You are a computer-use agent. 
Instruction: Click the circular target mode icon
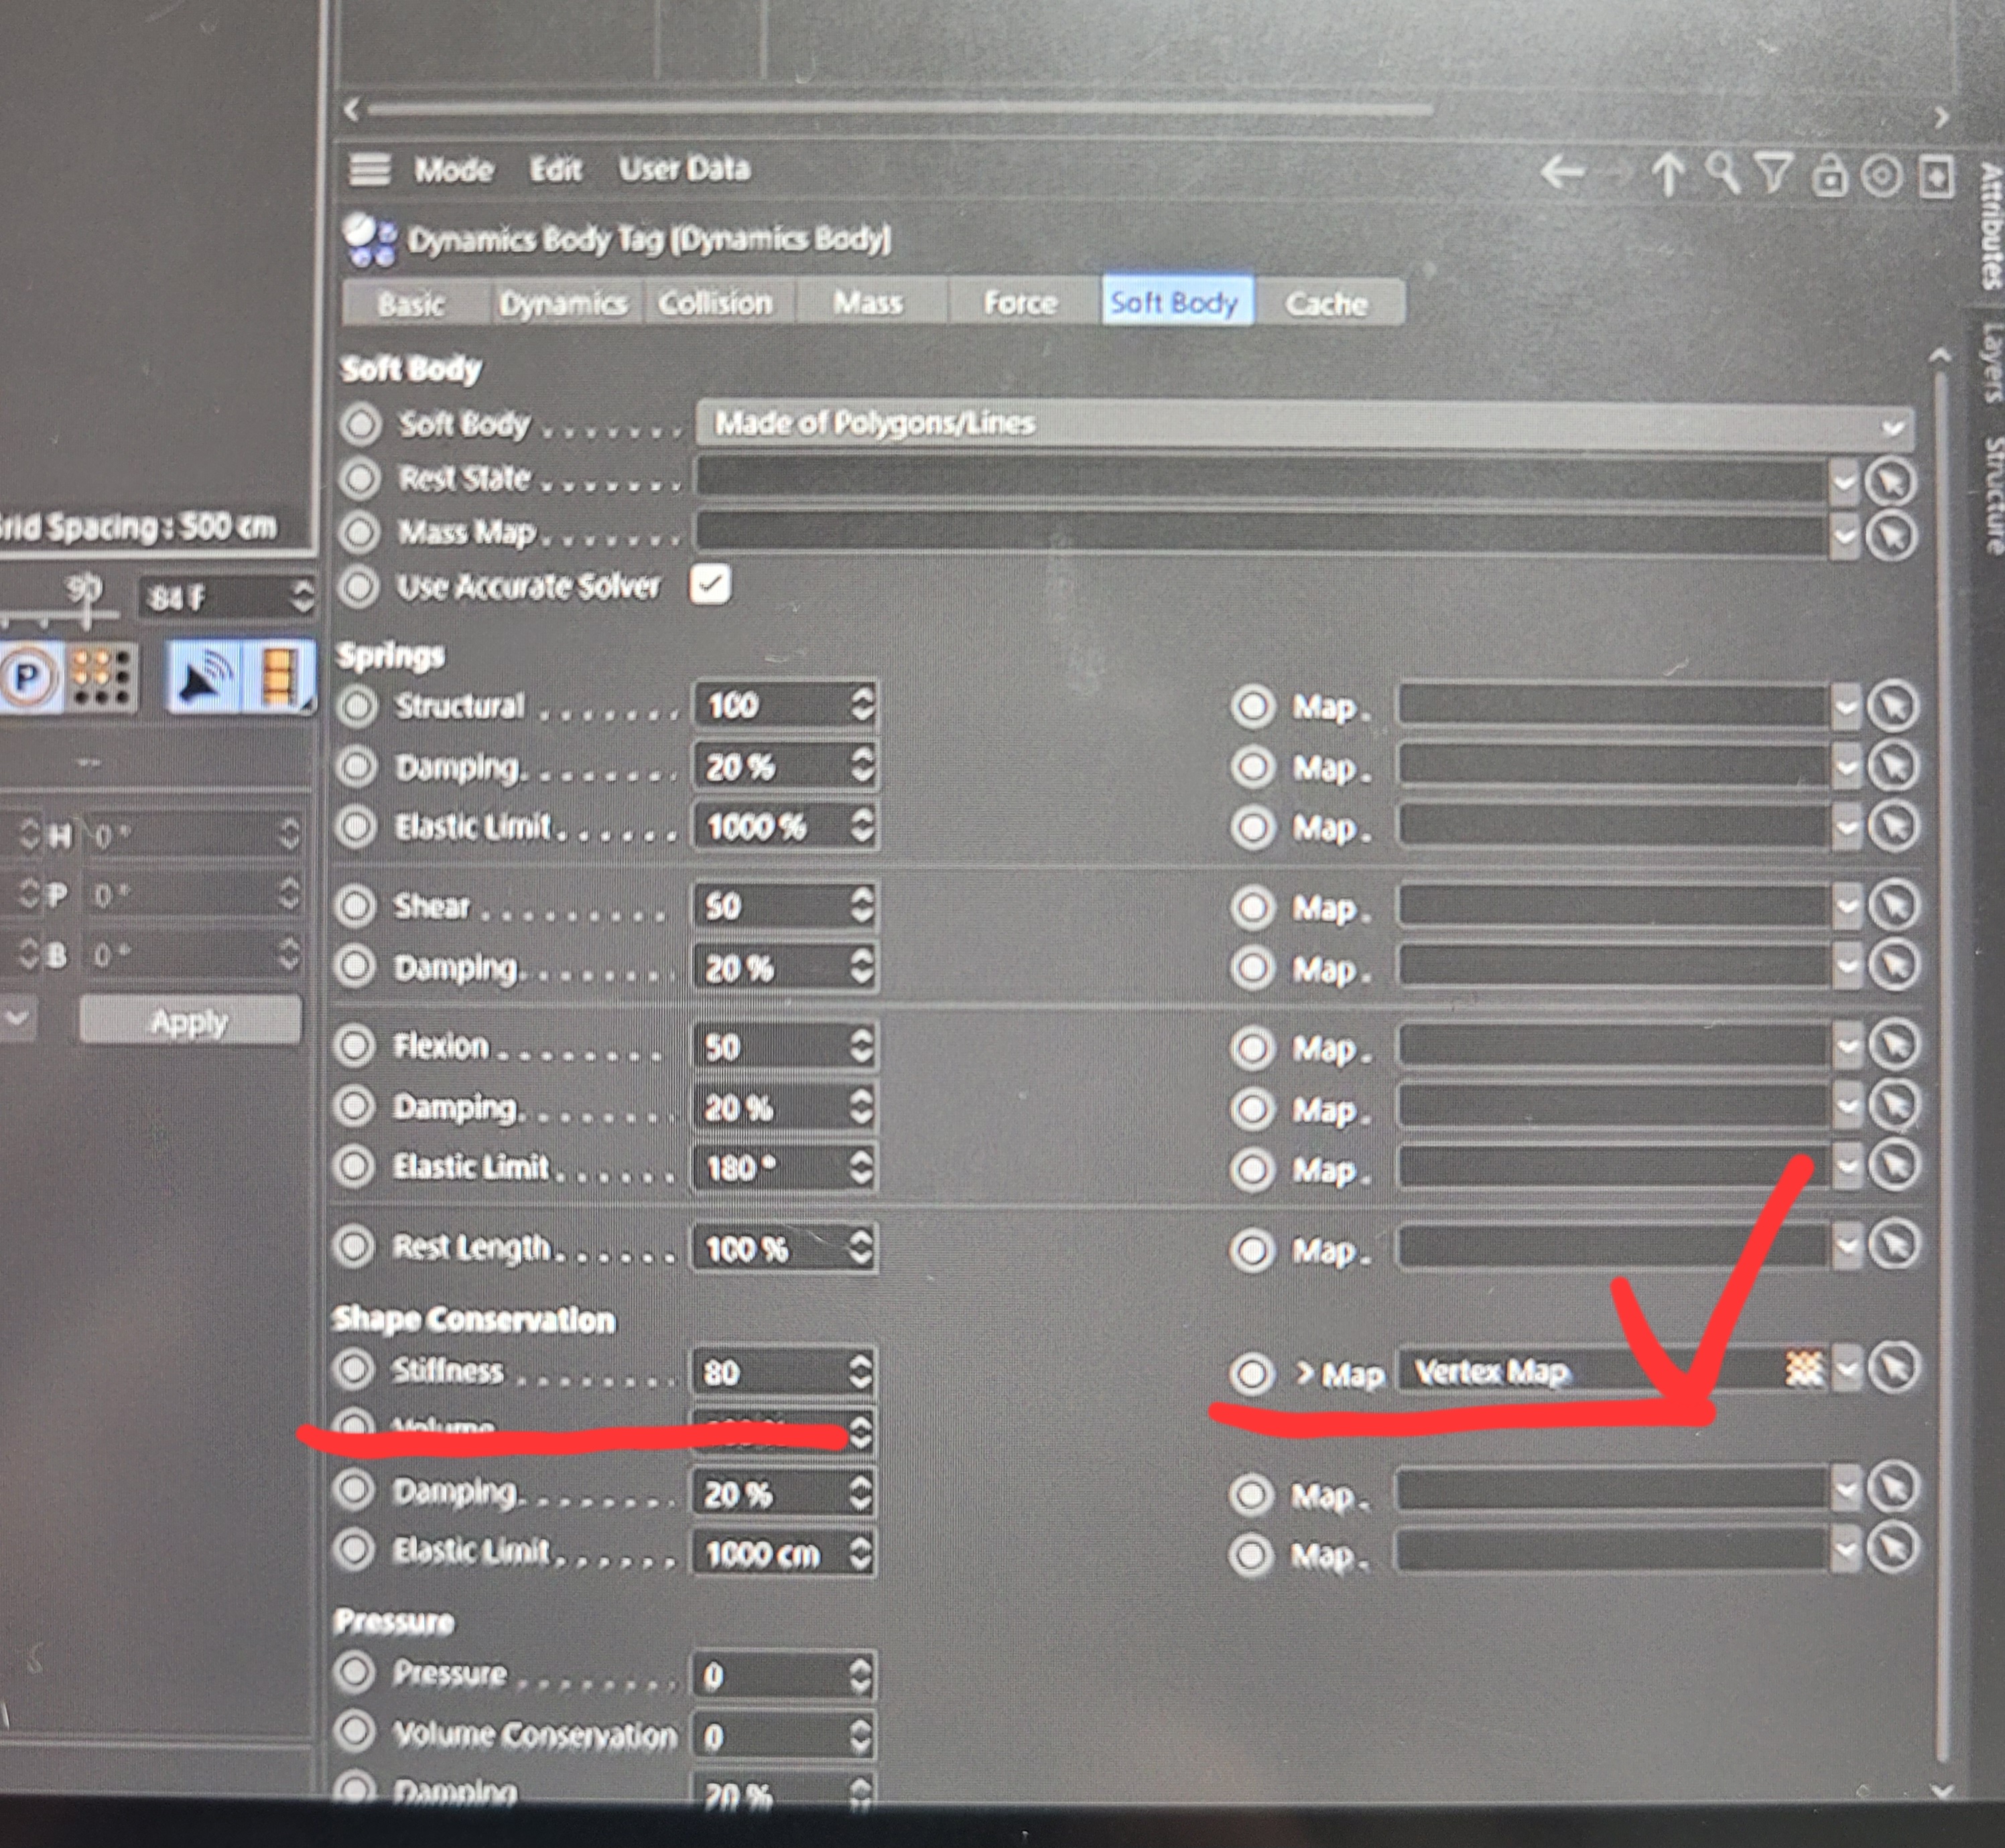tap(1882, 176)
